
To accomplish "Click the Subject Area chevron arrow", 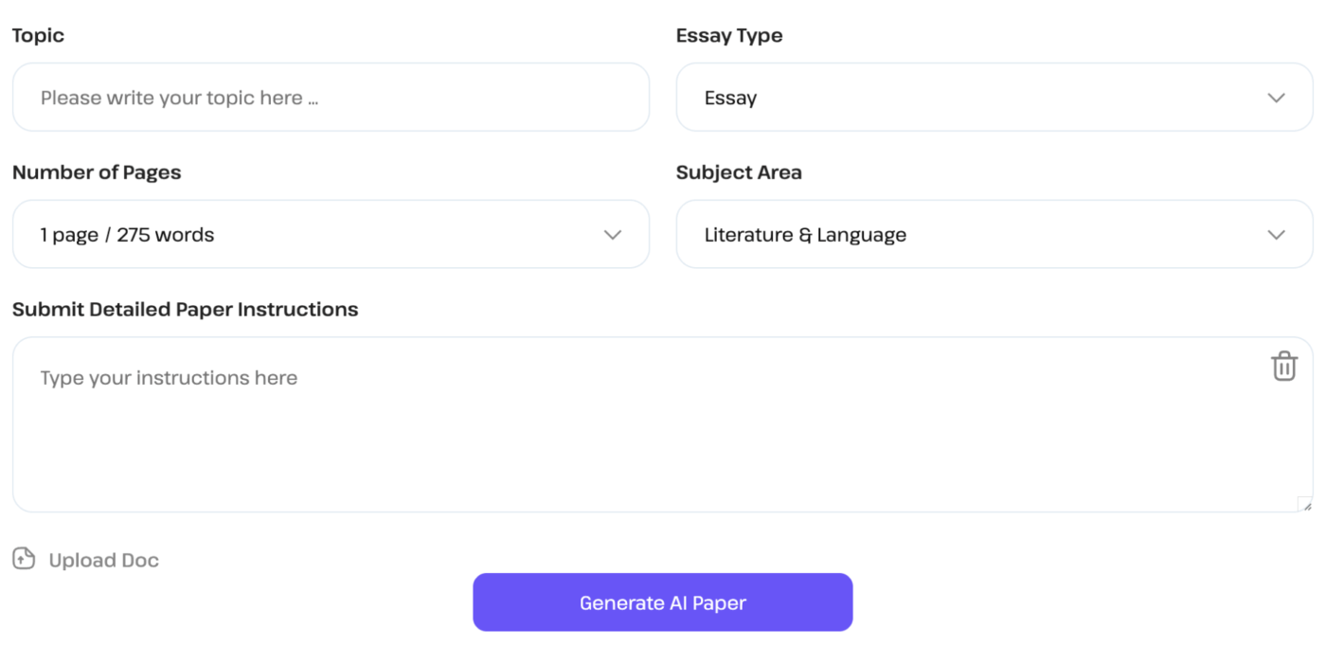I will 1276,234.
